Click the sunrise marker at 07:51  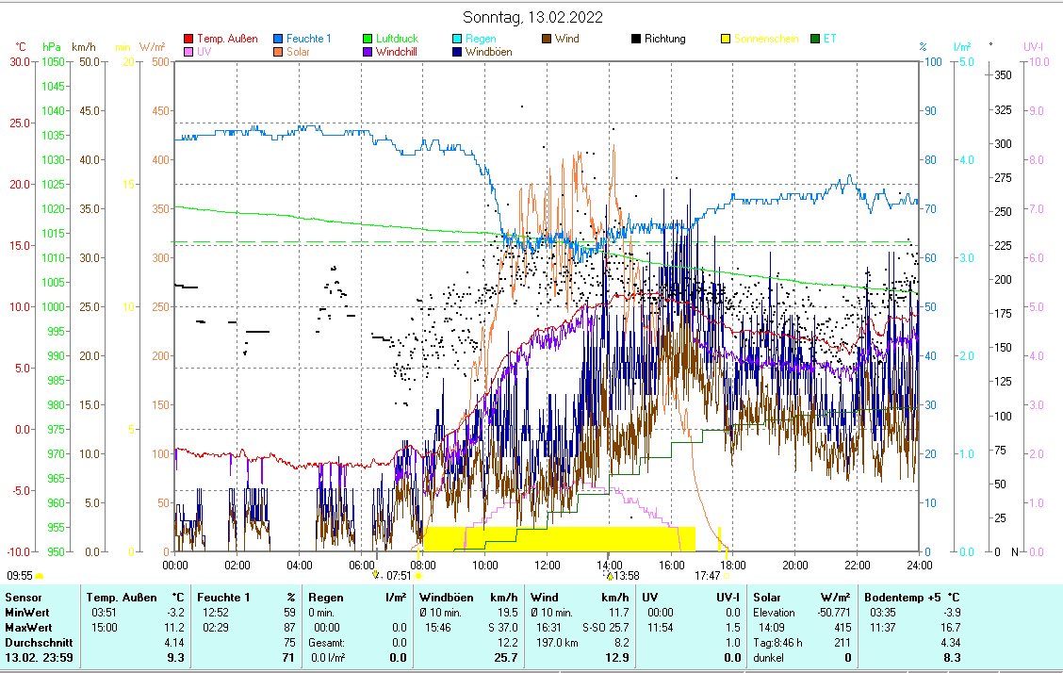[x=417, y=575]
